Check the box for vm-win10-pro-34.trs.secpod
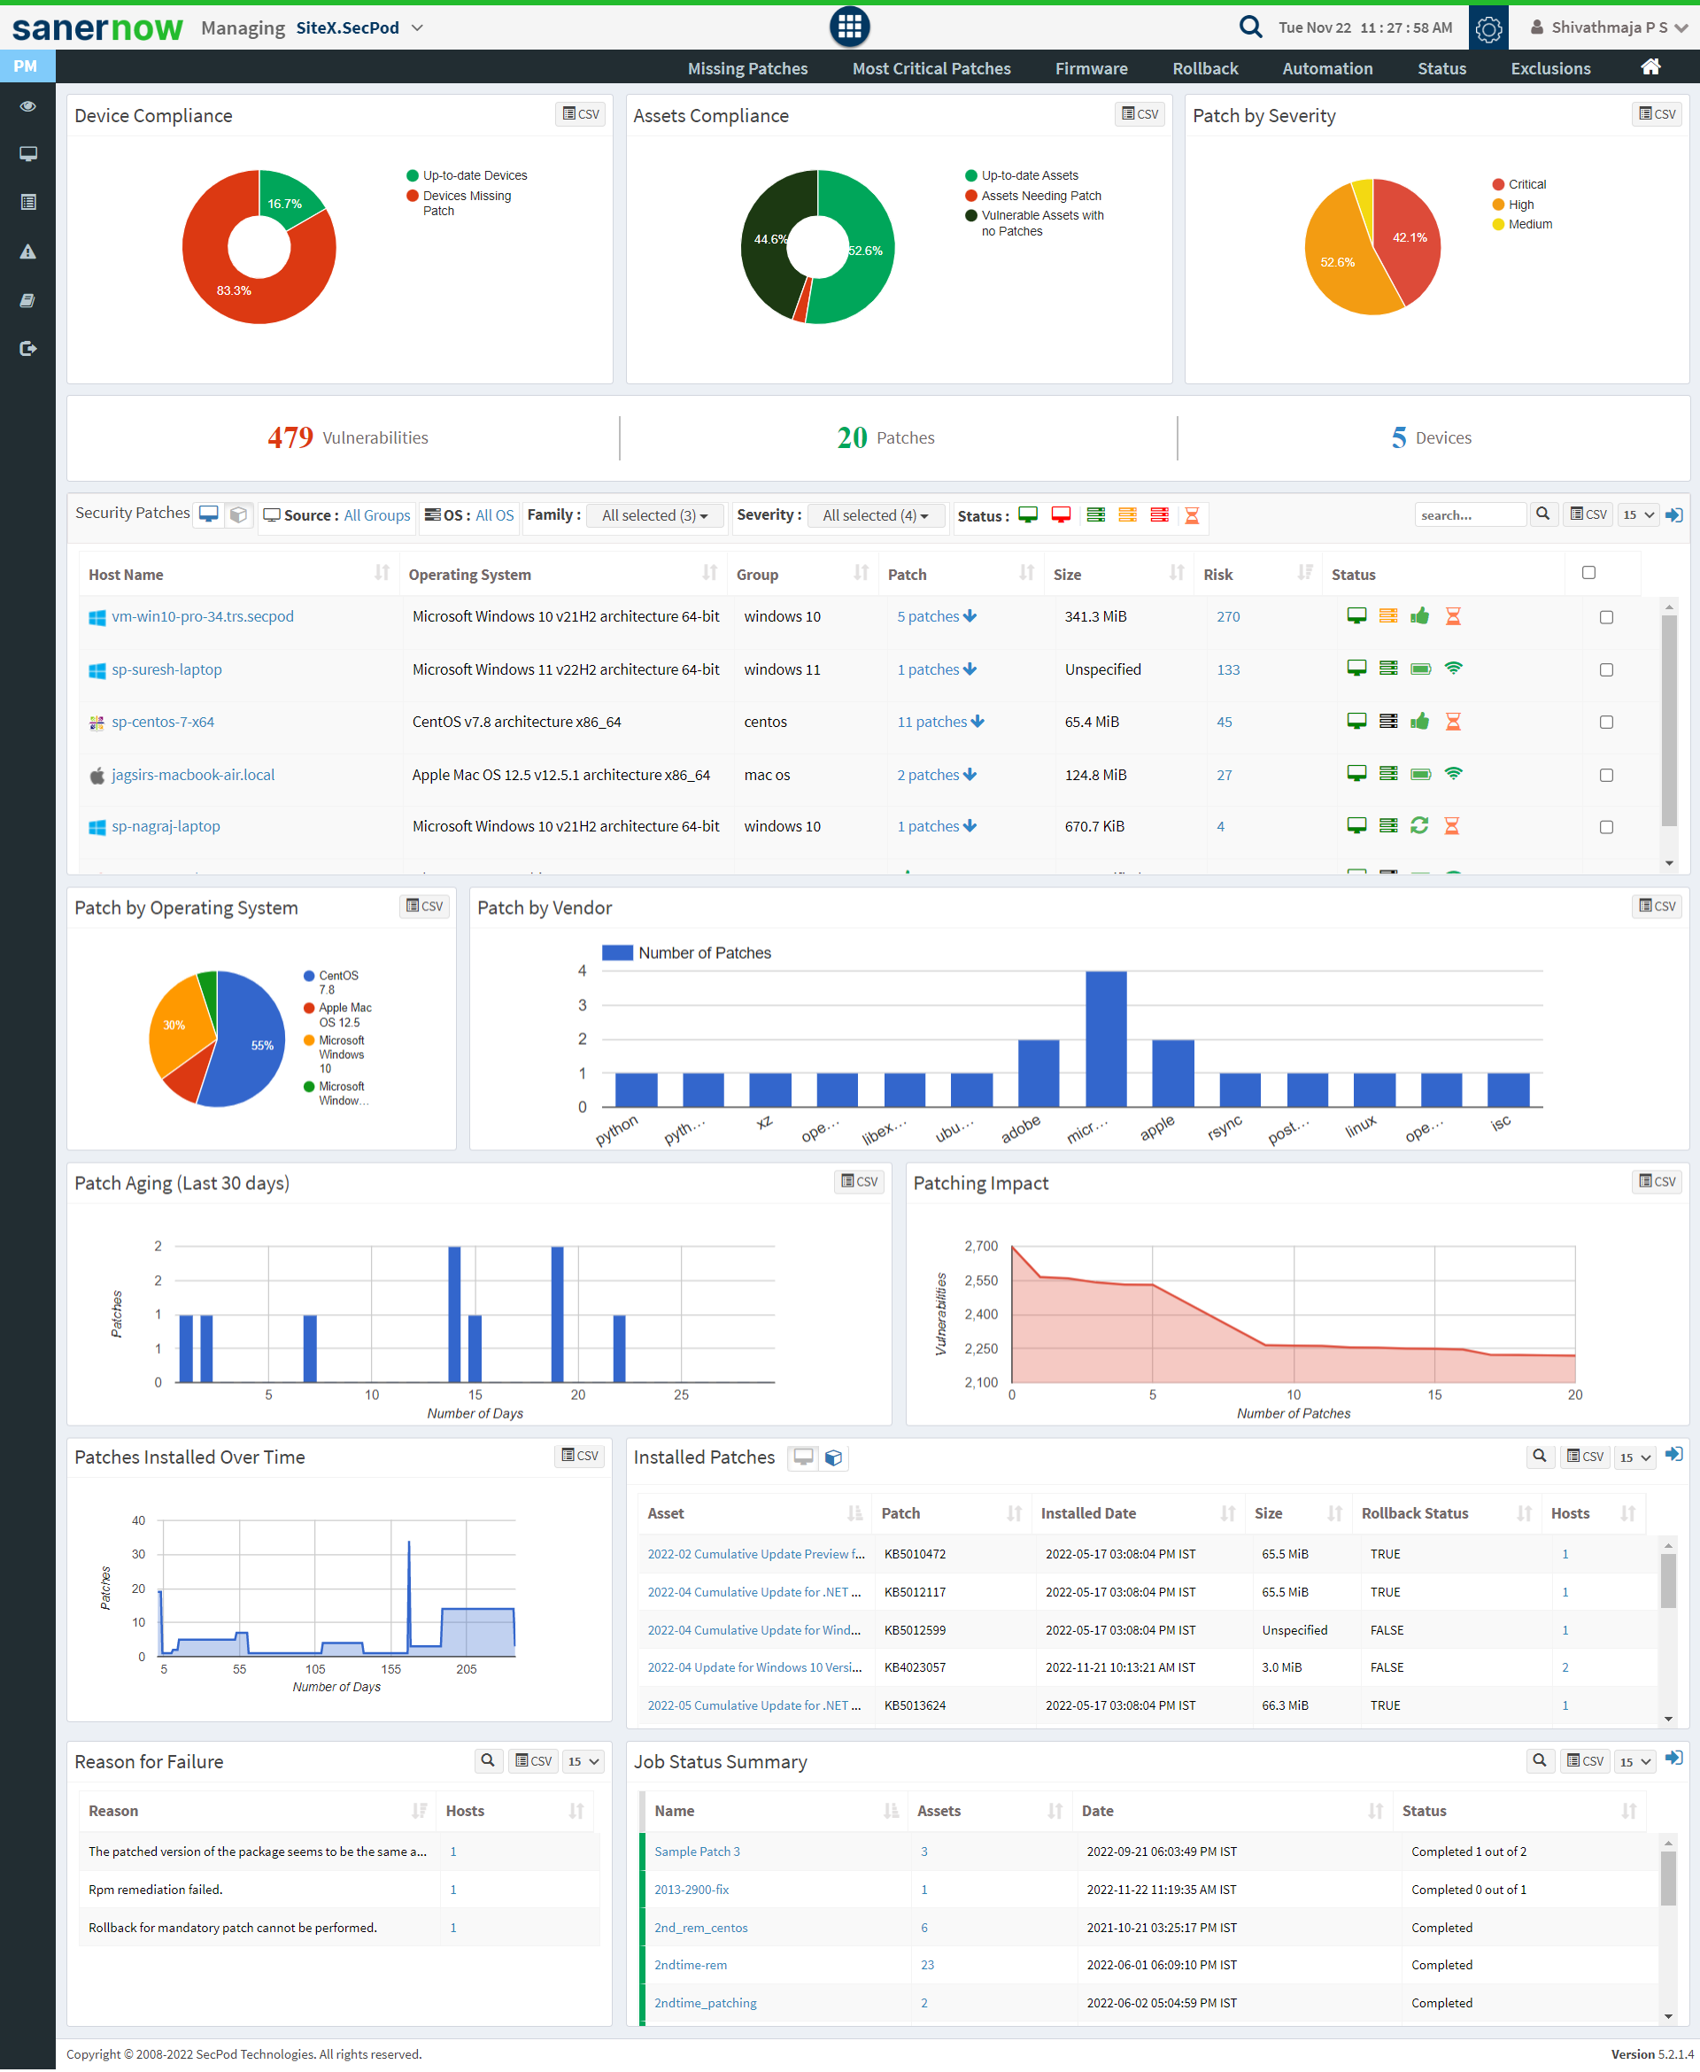Image resolution: width=1700 pixels, height=2072 pixels. pyautogui.click(x=1606, y=617)
